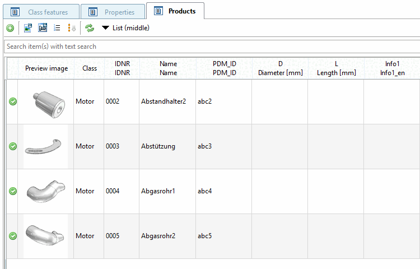This screenshot has width=420, height=269.
Task: Toggle green status check for Abstützung
Action: click(13, 146)
